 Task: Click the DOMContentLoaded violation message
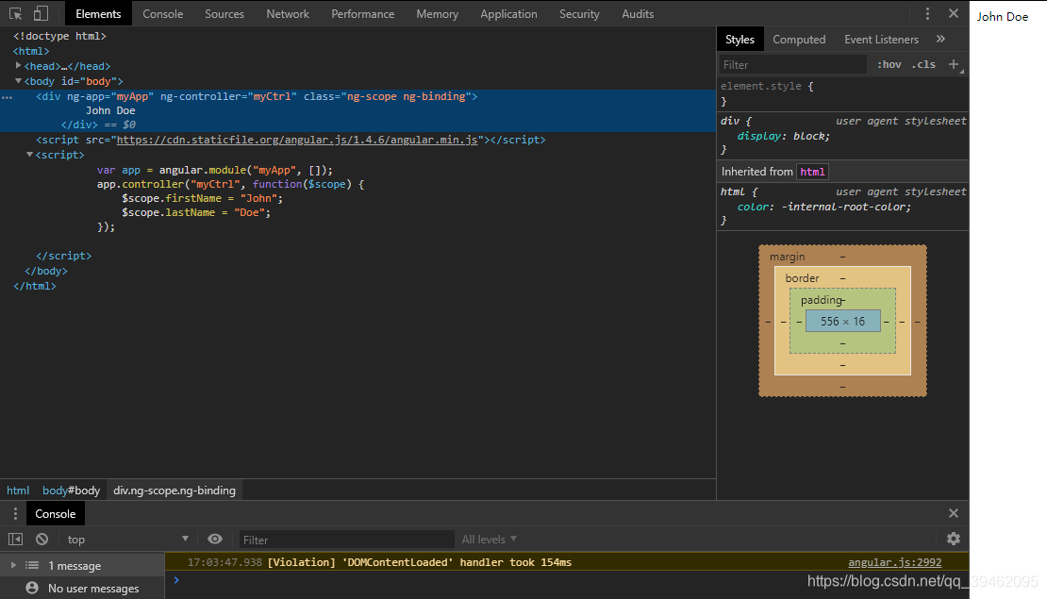coord(420,562)
